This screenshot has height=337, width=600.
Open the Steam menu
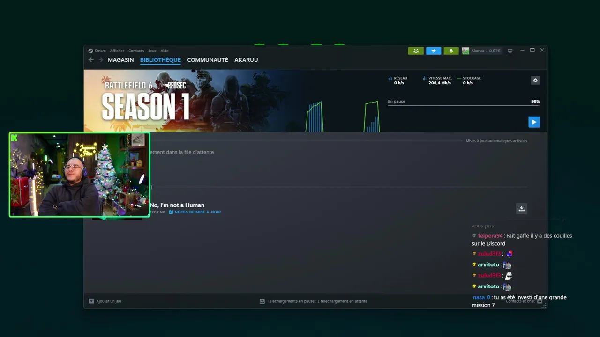[100, 51]
